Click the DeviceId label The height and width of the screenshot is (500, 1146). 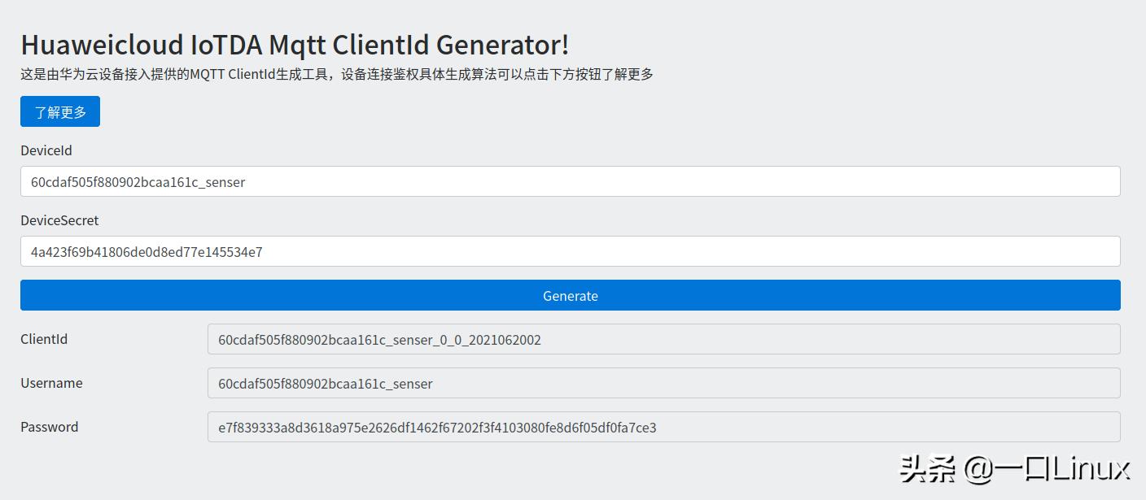tap(46, 150)
